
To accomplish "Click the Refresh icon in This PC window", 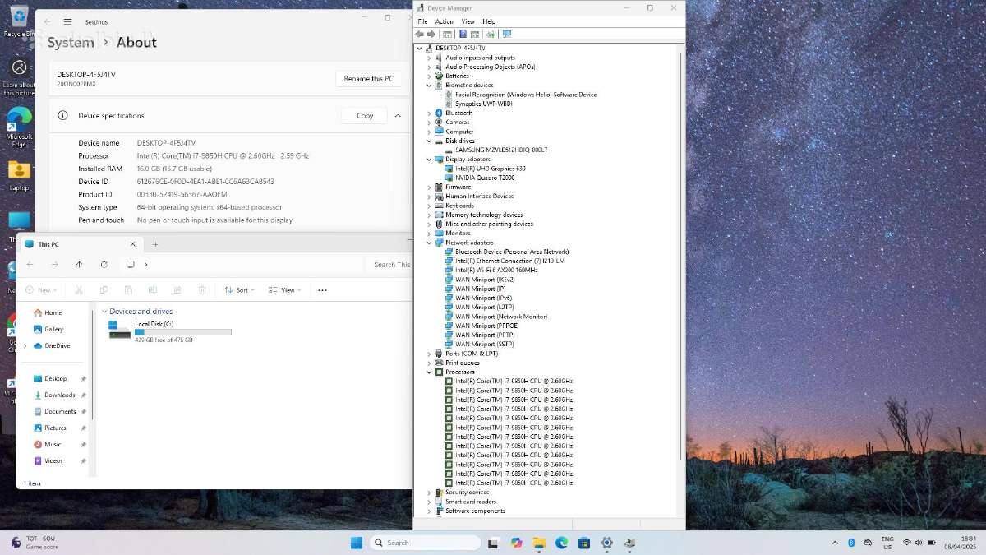I will (104, 265).
